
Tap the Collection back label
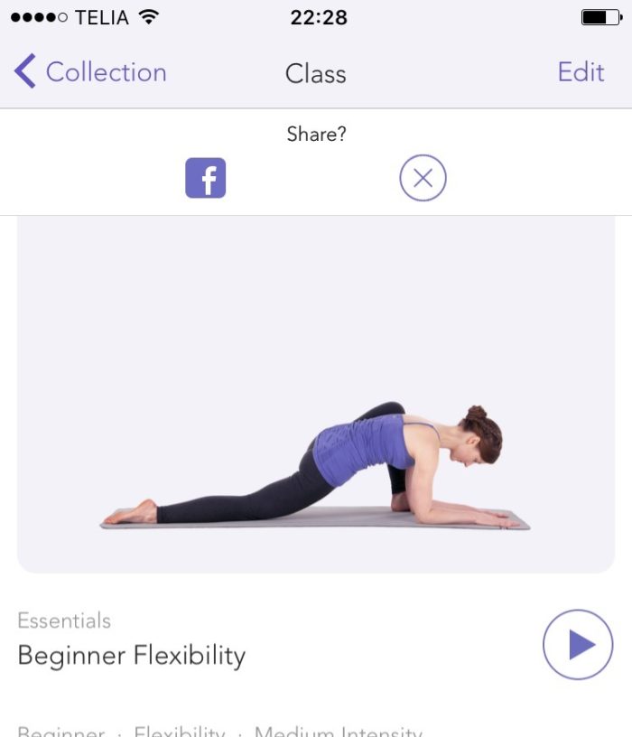coord(107,72)
